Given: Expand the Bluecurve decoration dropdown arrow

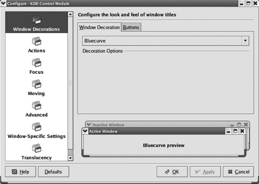Looking at the screenshot, I should 245,41.
